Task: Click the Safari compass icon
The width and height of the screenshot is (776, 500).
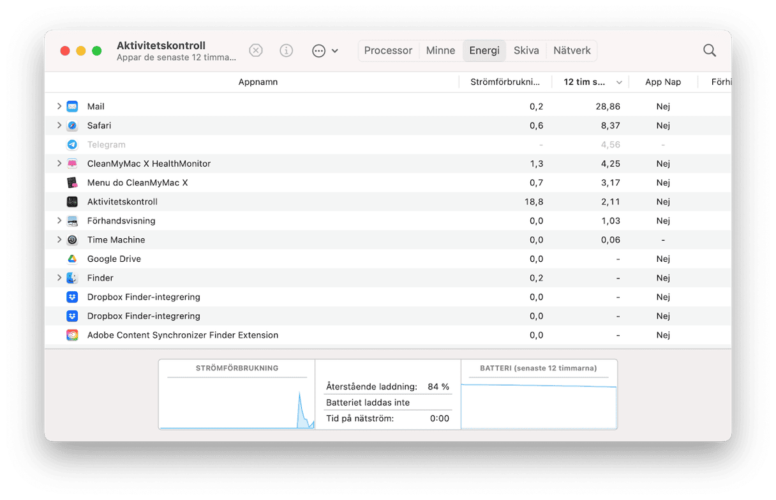Action: point(72,126)
